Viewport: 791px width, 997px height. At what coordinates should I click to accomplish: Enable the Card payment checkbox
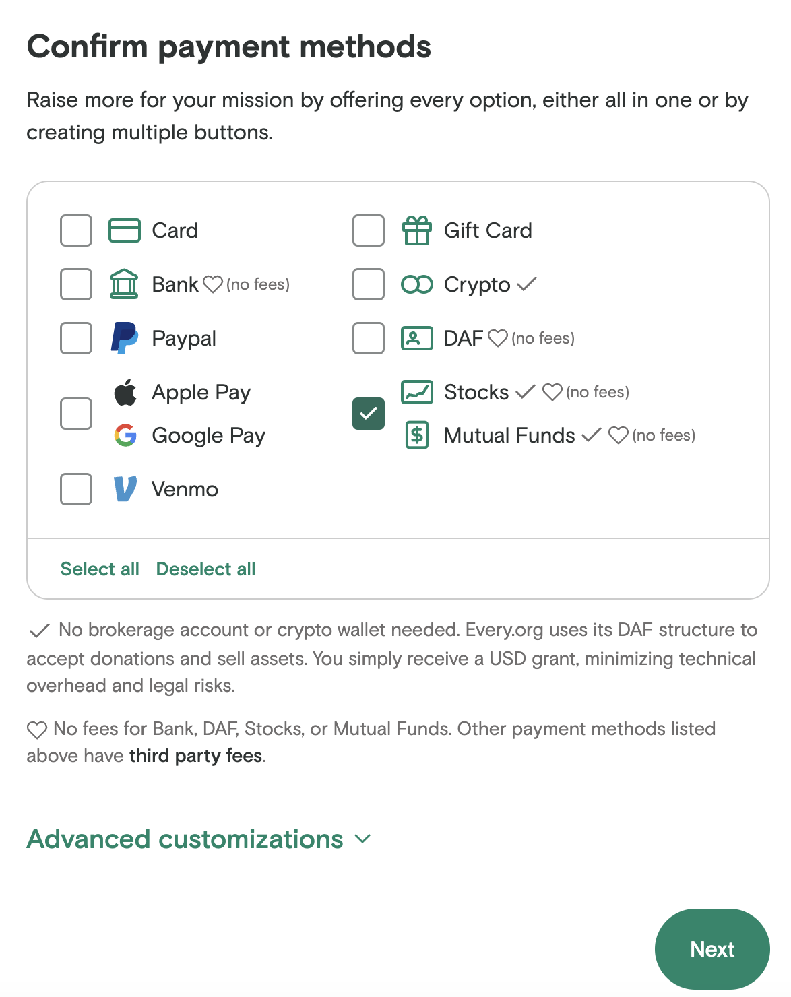[76, 230]
